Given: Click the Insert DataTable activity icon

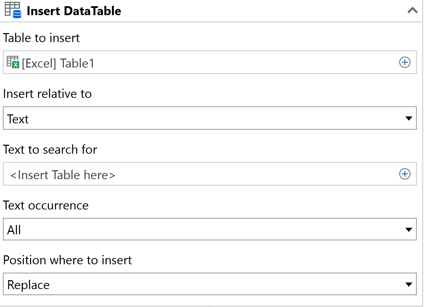Looking at the screenshot, I should pos(13,10).
